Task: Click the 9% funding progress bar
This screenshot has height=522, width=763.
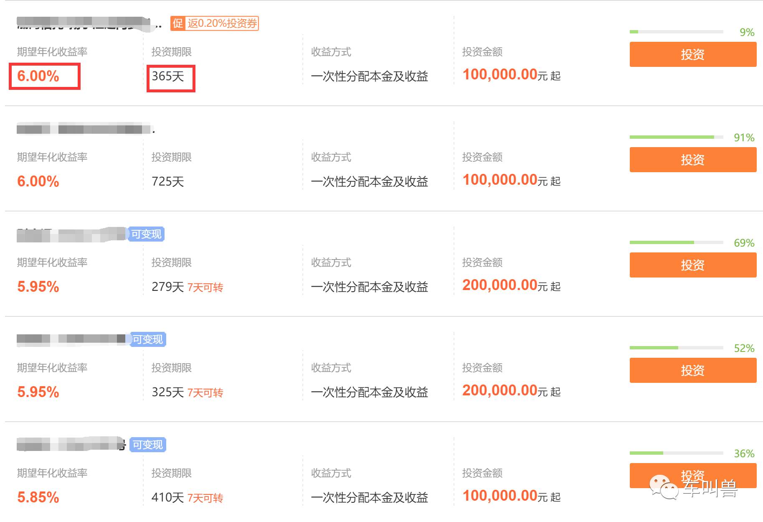Action: point(676,32)
